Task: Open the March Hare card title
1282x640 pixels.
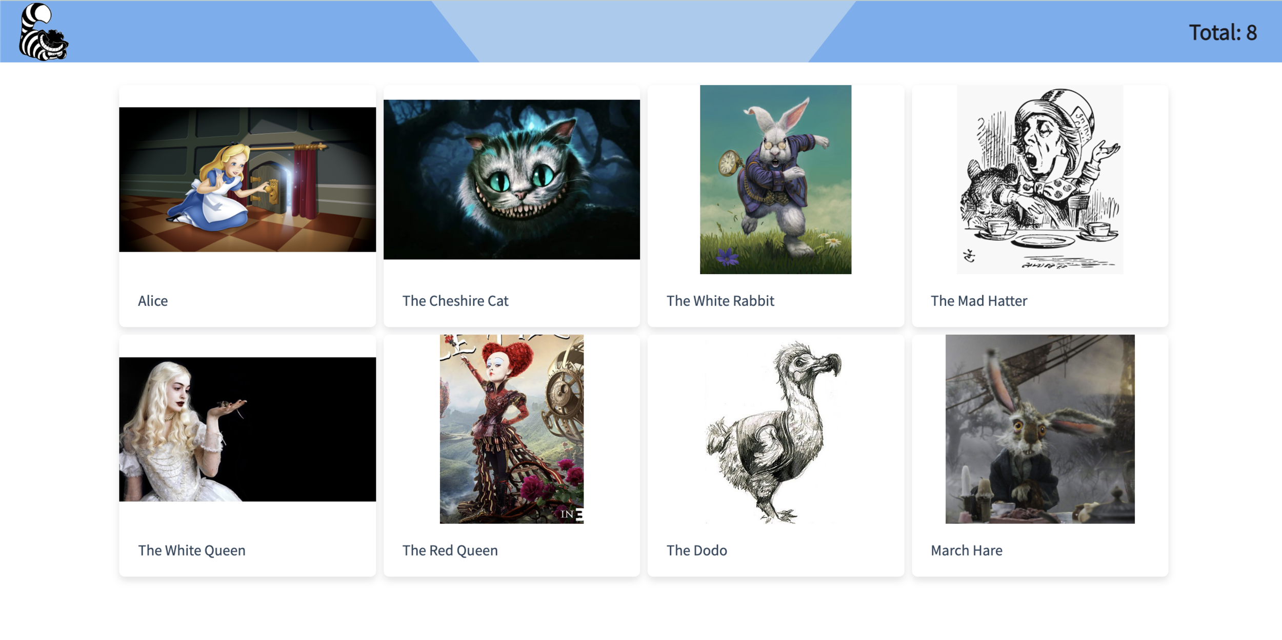Action: (x=966, y=550)
